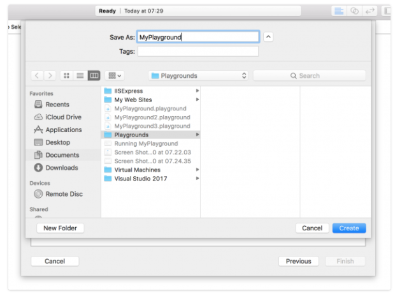Select MyPlayground3.playground file
The height and width of the screenshot is (298, 395).
[x=150, y=126]
